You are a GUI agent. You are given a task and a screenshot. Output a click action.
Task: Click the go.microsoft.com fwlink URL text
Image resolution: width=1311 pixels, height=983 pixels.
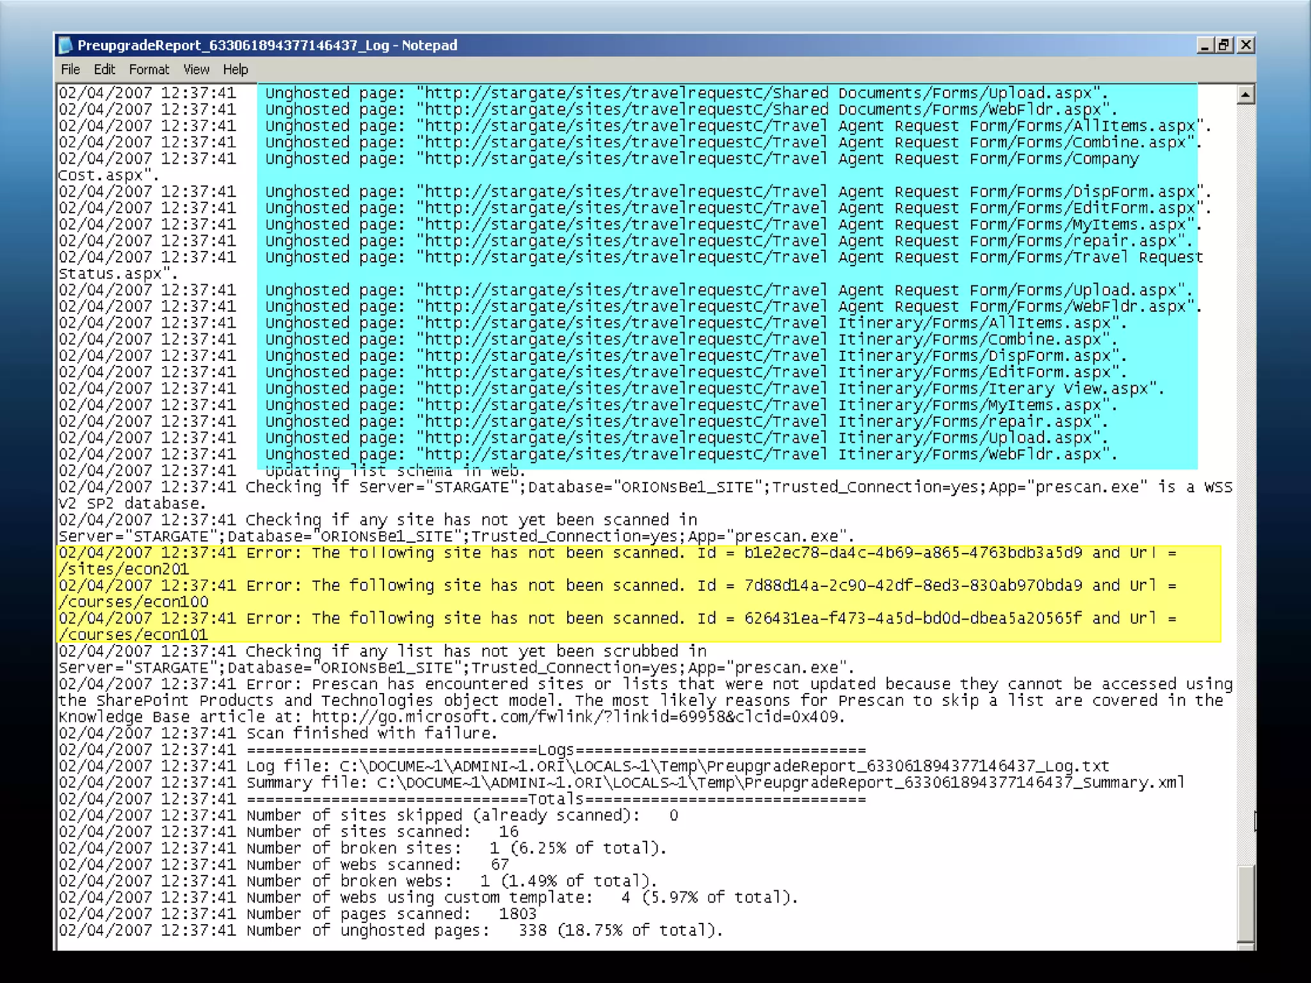point(576,717)
